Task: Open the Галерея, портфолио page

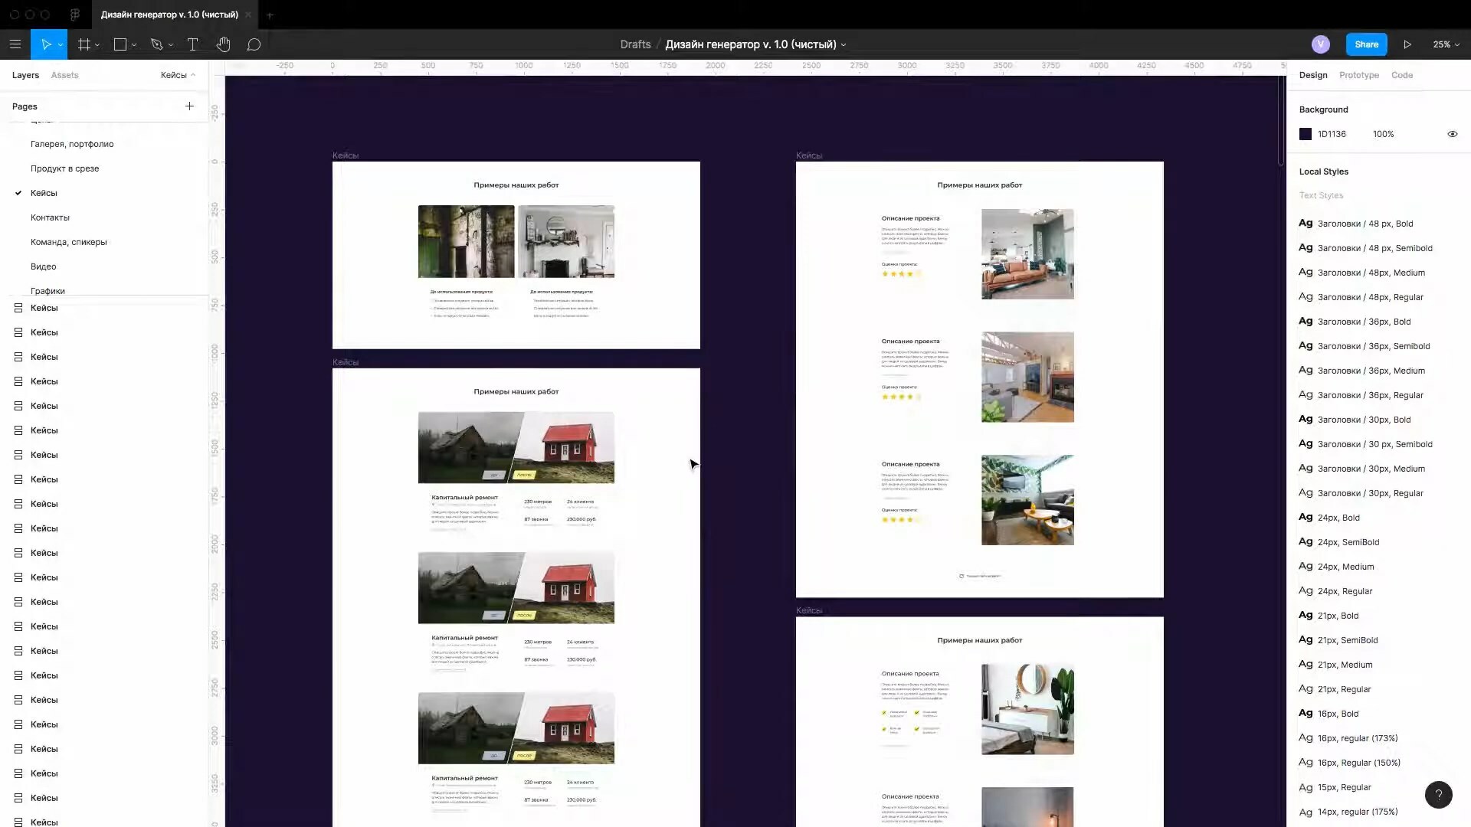Action: pyautogui.click(x=72, y=144)
